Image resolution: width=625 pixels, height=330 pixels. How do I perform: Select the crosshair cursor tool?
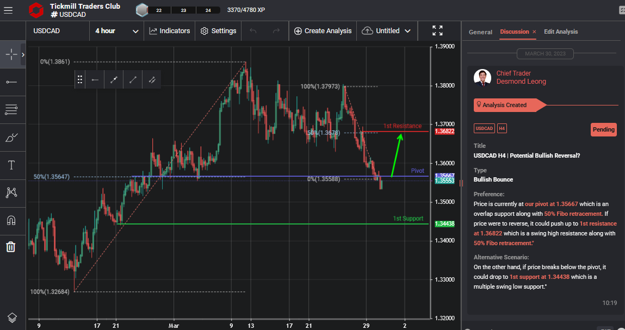[x=11, y=54]
